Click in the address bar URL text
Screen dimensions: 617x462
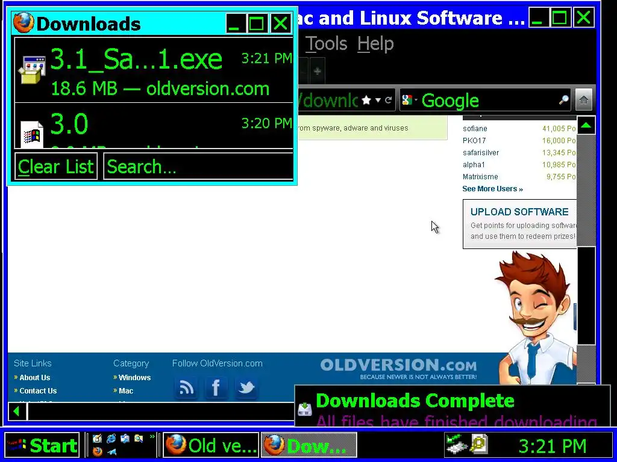tap(328, 100)
